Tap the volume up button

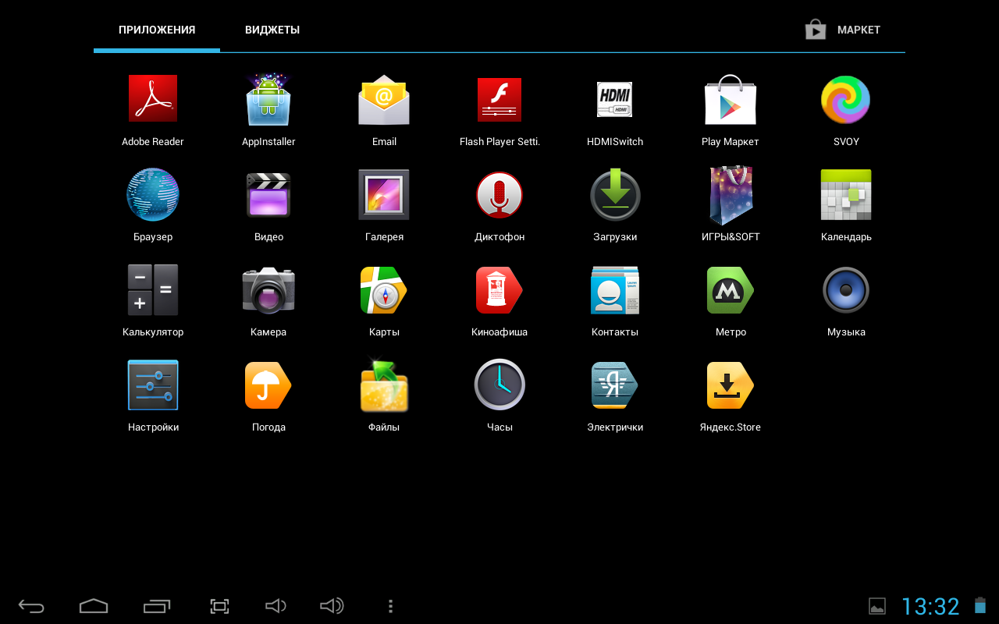332,606
